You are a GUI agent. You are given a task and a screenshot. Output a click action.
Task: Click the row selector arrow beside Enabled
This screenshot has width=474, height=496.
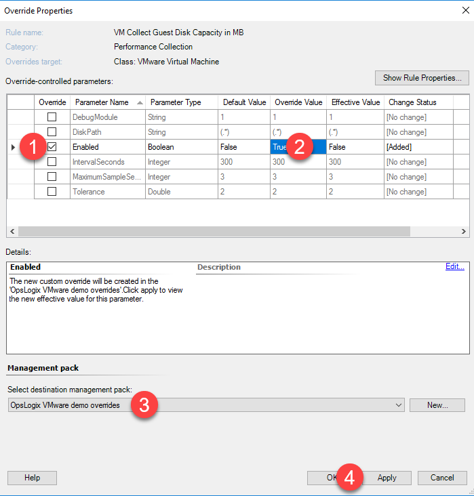(14, 147)
